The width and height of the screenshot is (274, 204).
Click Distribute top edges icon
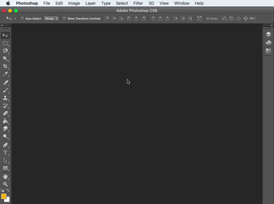pyautogui.click(x=153, y=18)
